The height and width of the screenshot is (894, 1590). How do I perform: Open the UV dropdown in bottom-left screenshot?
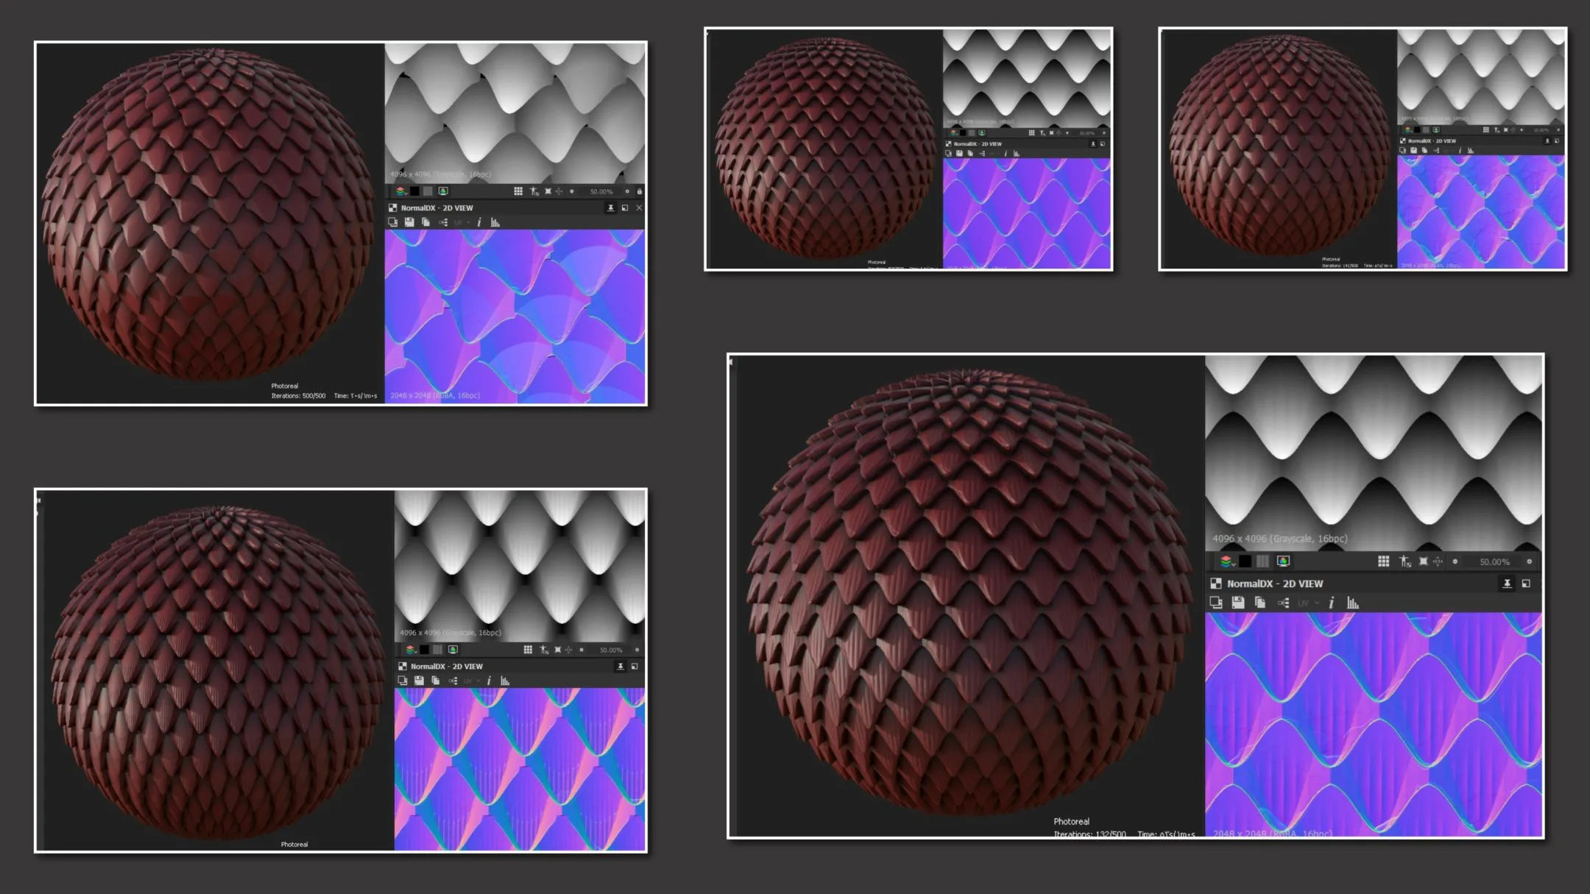point(471,681)
